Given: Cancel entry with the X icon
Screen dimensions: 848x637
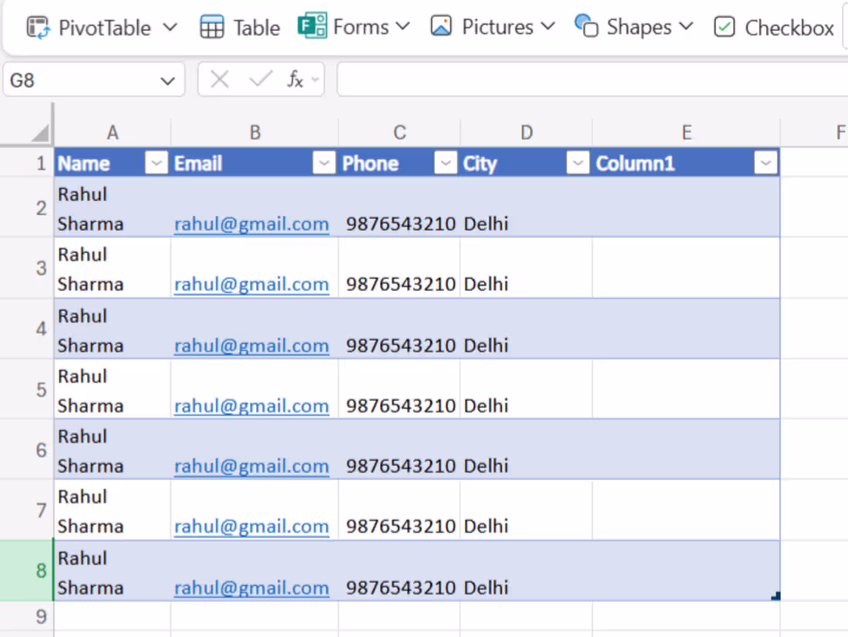Looking at the screenshot, I should [x=220, y=79].
